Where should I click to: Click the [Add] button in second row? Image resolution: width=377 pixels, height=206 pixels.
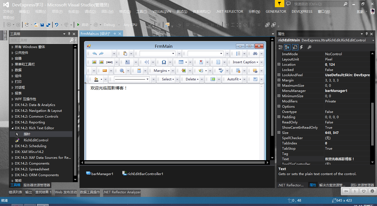coord(109,62)
